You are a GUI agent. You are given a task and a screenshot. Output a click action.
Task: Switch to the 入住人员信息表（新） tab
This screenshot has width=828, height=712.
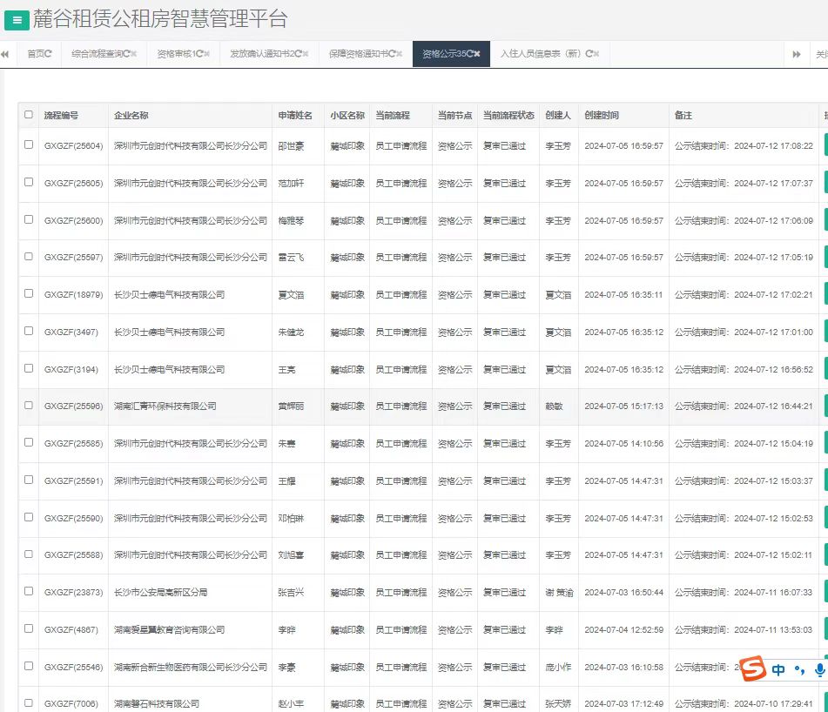540,54
